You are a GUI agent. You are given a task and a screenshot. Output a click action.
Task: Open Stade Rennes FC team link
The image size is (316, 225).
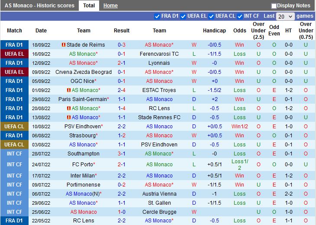tap(159, 117)
